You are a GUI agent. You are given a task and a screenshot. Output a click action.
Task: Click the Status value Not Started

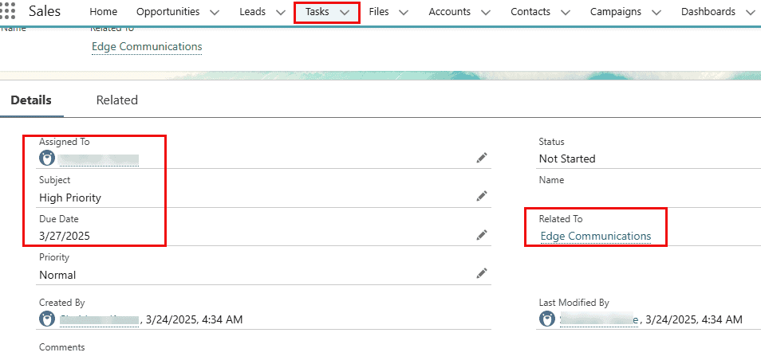567,159
